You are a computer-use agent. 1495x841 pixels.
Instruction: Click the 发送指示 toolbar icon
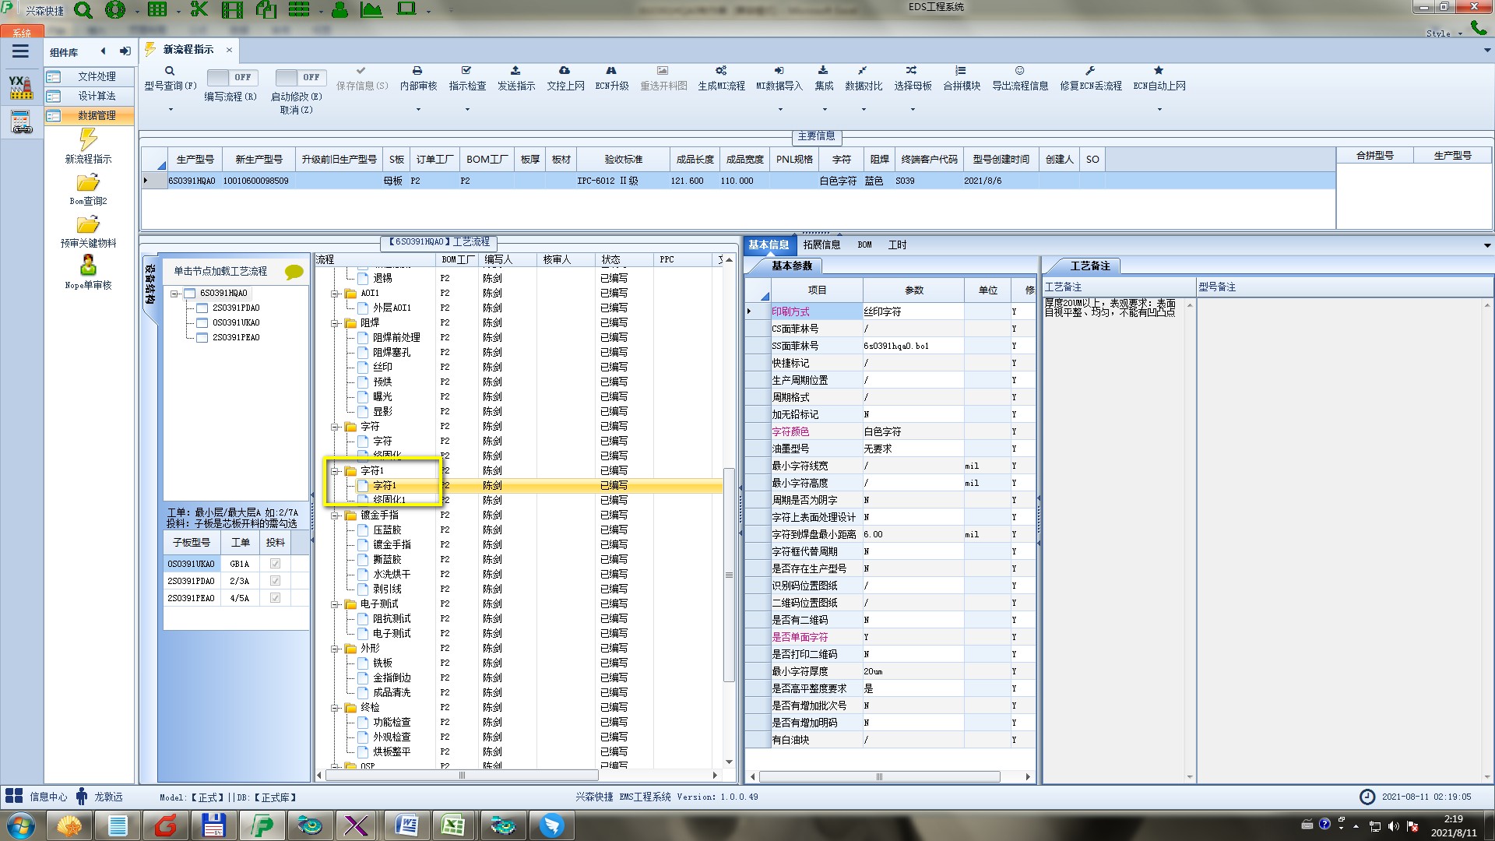pyautogui.click(x=515, y=71)
